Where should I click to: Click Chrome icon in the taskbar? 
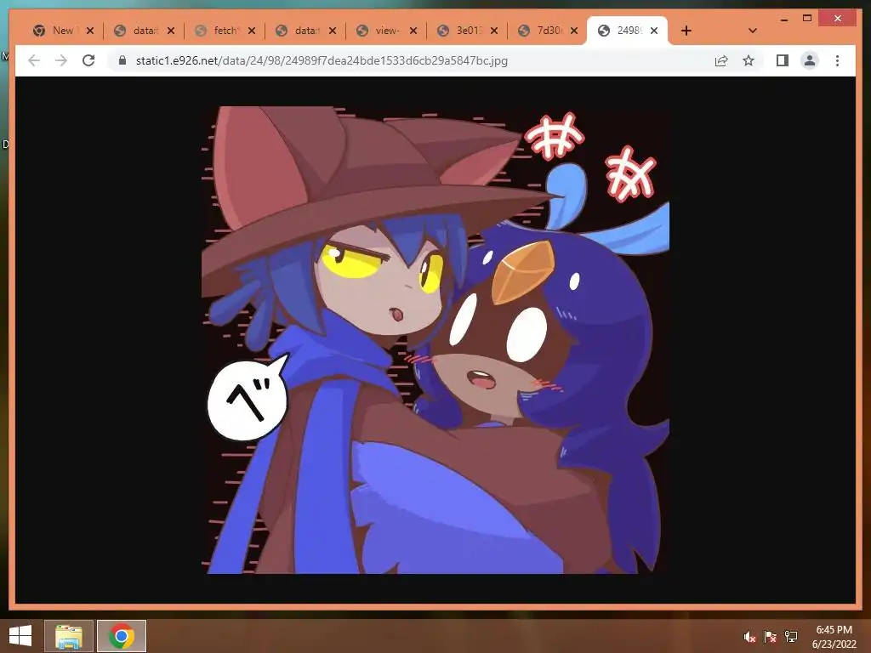pos(122,636)
